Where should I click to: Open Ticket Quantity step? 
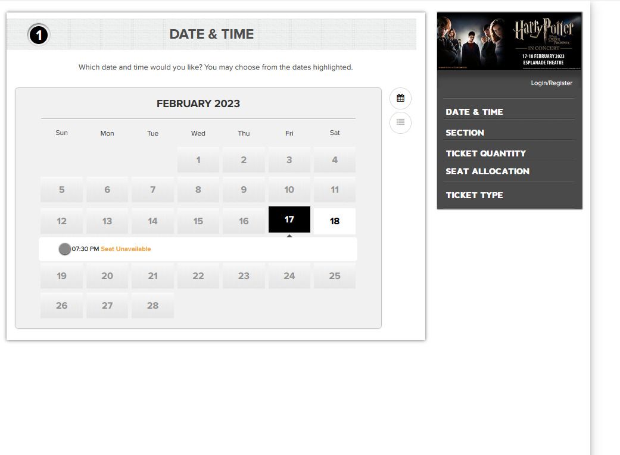click(x=485, y=153)
